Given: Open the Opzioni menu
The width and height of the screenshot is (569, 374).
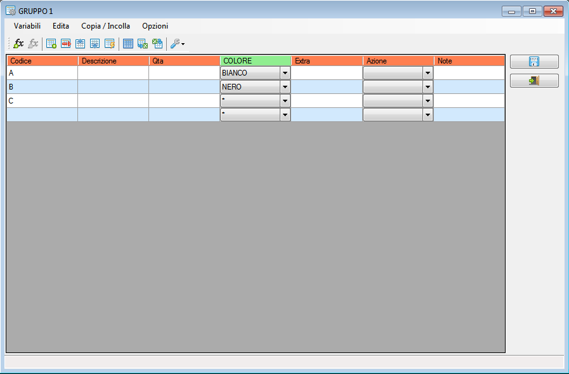Looking at the screenshot, I should point(155,26).
